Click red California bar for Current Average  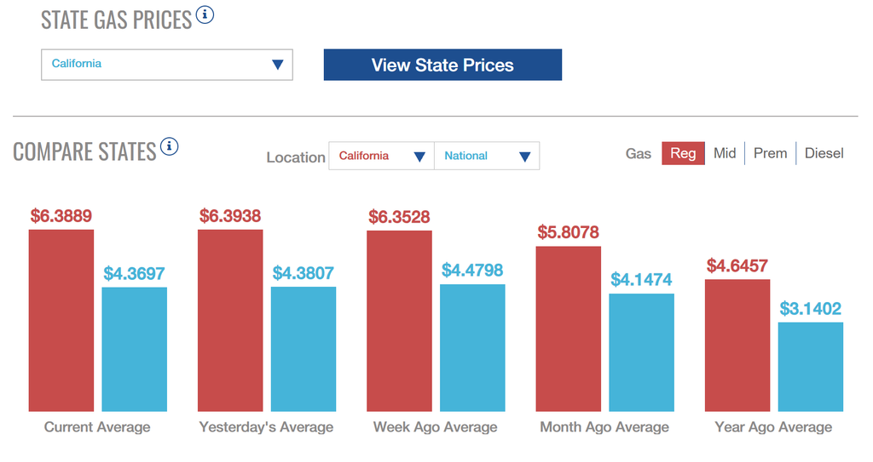(x=61, y=321)
